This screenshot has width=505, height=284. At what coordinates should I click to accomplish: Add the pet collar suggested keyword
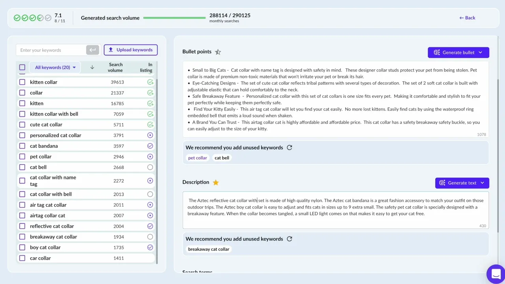197,158
